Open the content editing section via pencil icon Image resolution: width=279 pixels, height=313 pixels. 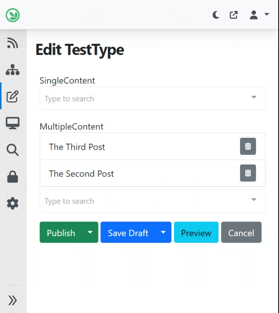(x=12, y=97)
